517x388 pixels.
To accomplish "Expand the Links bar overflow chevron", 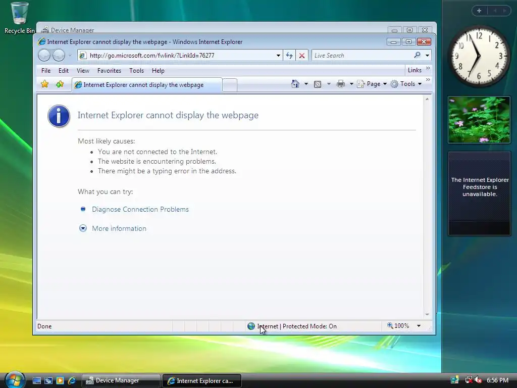I will pos(428,68).
